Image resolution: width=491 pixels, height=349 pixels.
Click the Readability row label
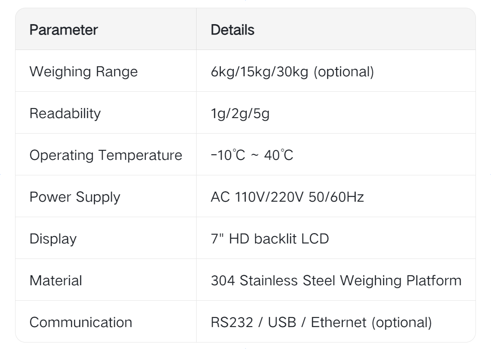click(x=65, y=113)
